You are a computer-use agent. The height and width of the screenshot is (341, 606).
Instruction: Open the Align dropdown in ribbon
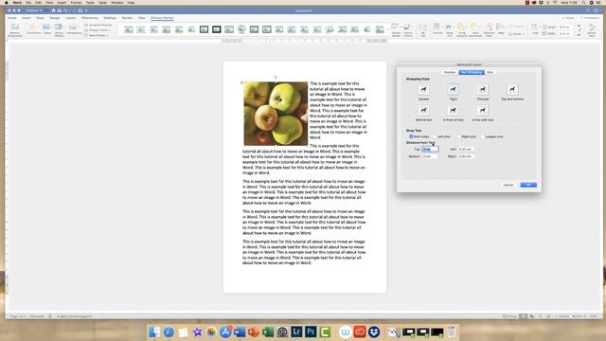(501, 29)
